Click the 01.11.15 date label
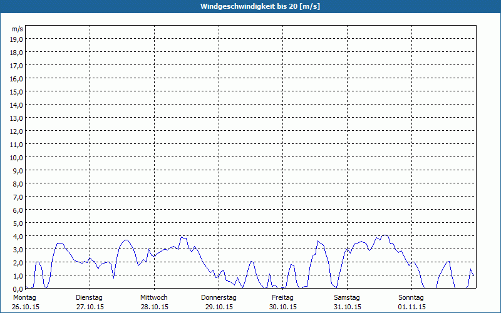 pos(412,307)
